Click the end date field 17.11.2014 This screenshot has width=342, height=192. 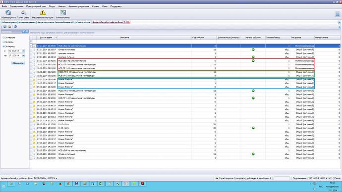15,55
